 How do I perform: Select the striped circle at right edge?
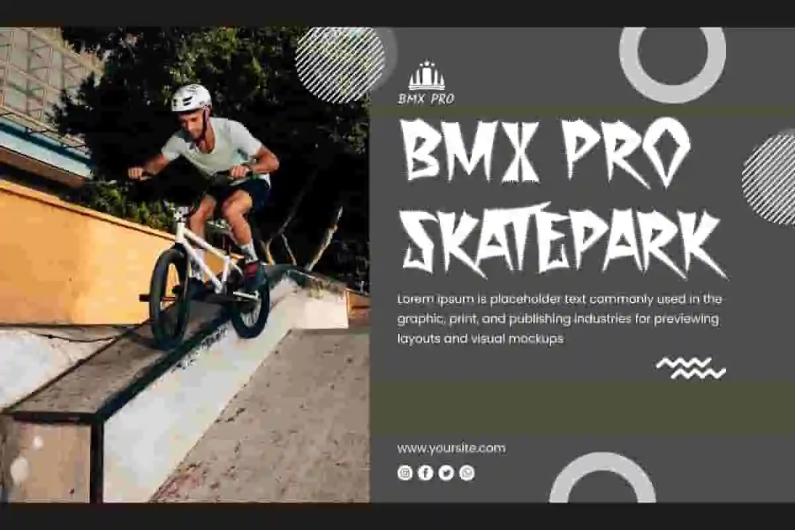(768, 177)
